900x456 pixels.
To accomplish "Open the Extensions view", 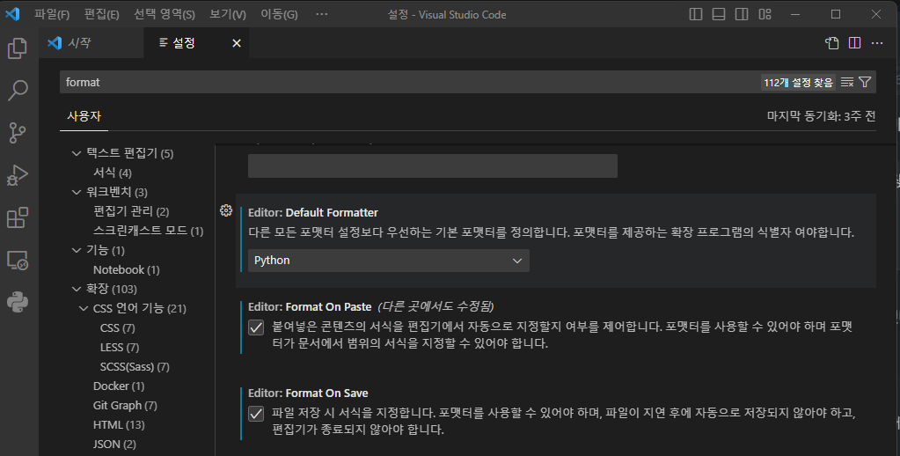I will click(18, 217).
